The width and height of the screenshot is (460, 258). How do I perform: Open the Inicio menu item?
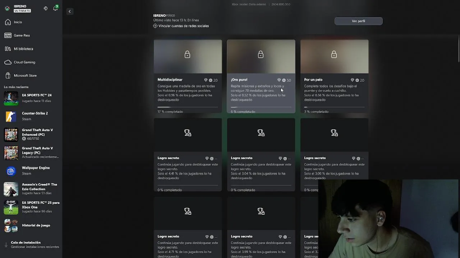pyautogui.click(x=31, y=22)
